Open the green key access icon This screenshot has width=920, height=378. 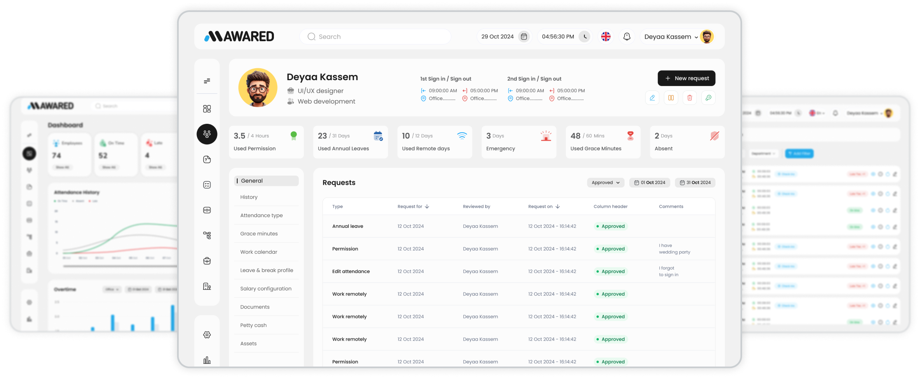pos(709,97)
